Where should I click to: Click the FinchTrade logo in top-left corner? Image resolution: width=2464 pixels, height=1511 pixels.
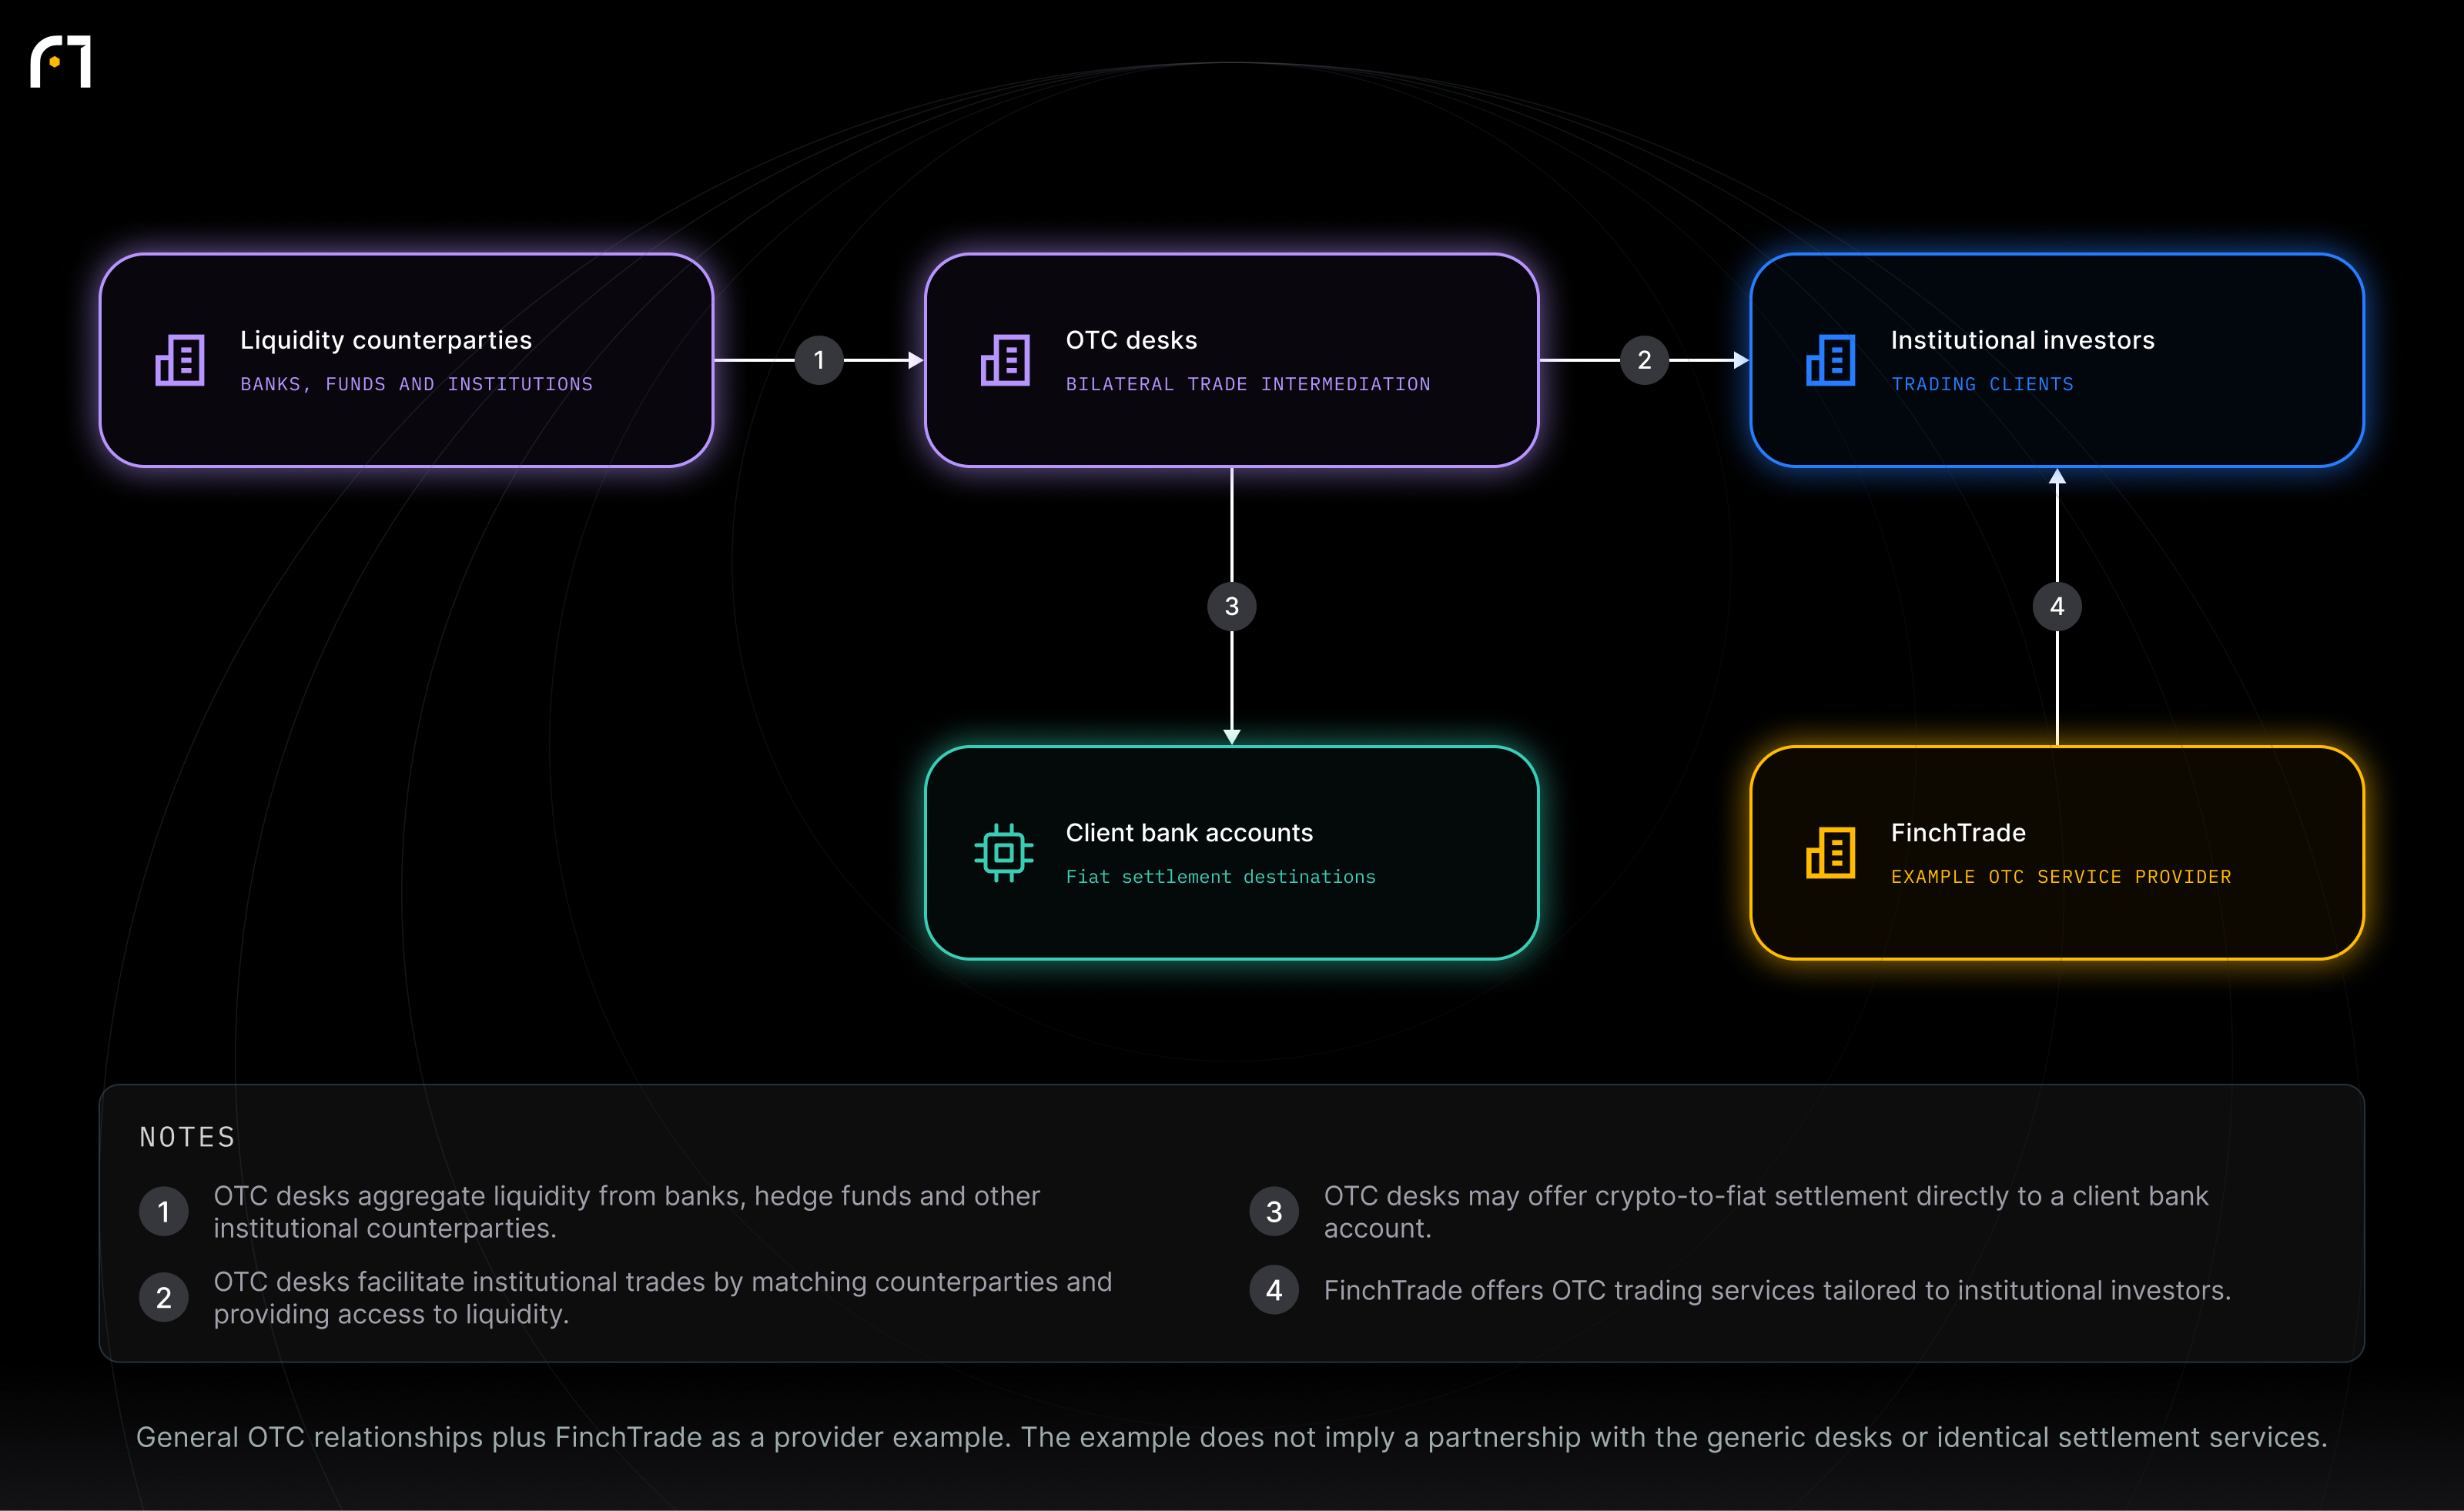61,62
